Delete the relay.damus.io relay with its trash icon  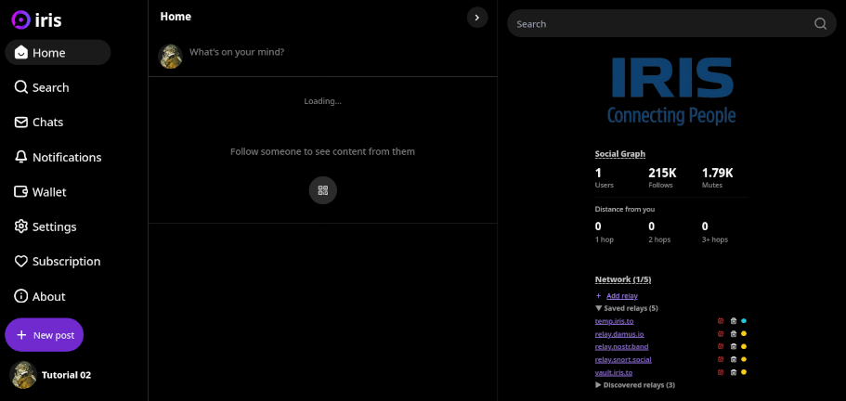tap(733, 333)
